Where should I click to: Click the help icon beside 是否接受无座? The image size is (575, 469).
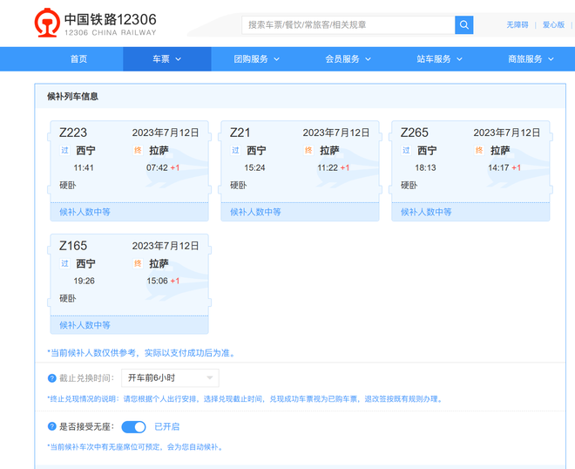pos(52,427)
